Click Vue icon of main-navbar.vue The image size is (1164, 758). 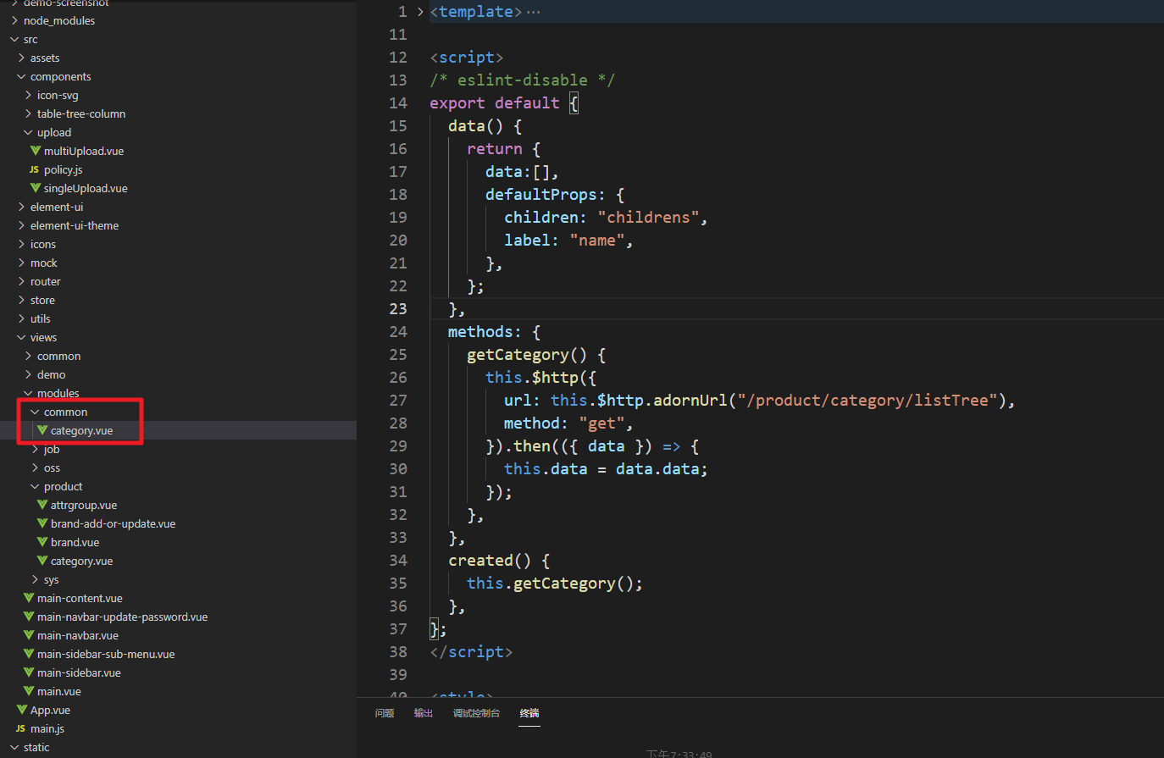(29, 635)
